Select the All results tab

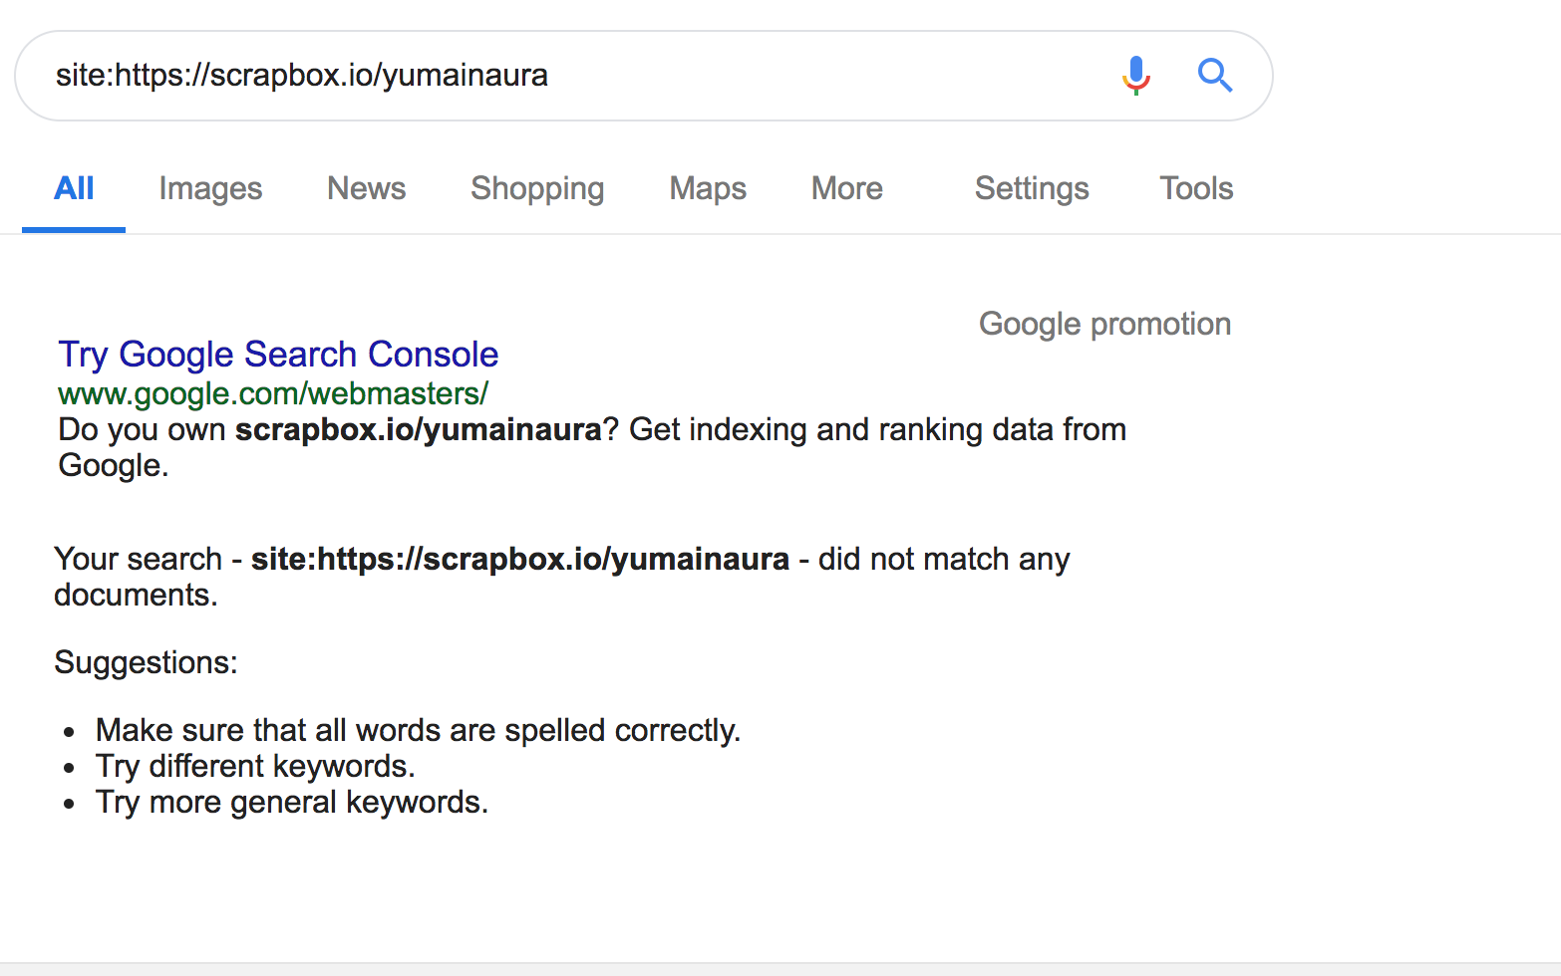tap(74, 188)
